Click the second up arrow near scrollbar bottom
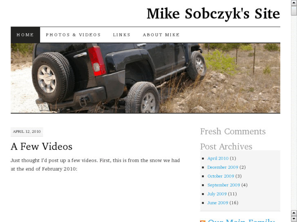This screenshot has height=222, width=297. pos(294,213)
